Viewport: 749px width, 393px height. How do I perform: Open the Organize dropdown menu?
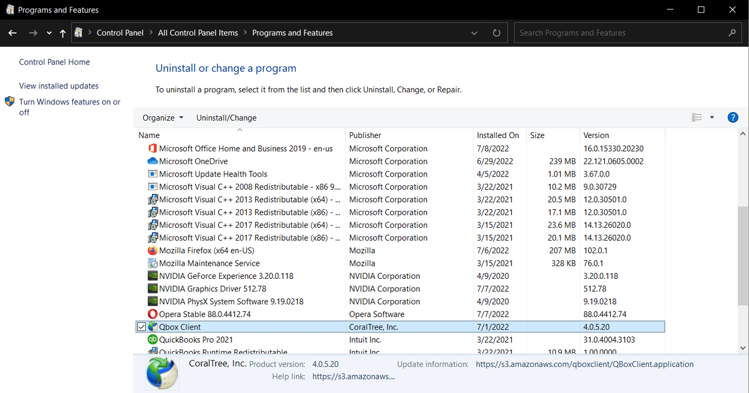click(x=163, y=118)
